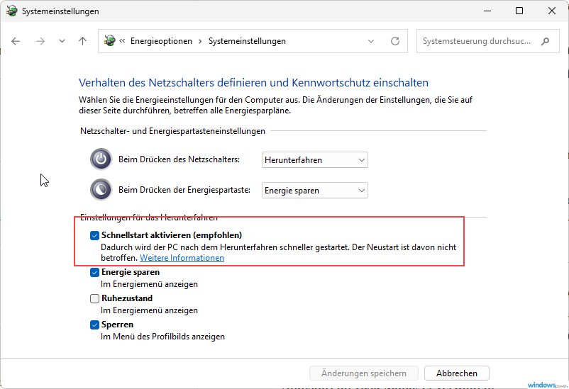Click the Systemsteuerung search field
Image resolution: width=569 pixels, height=389 pixels.
coord(487,41)
